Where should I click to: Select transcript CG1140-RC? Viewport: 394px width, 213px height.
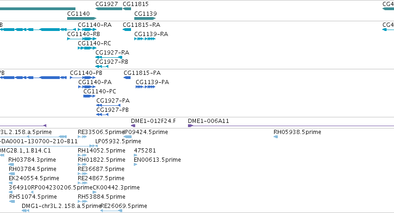point(94,43)
